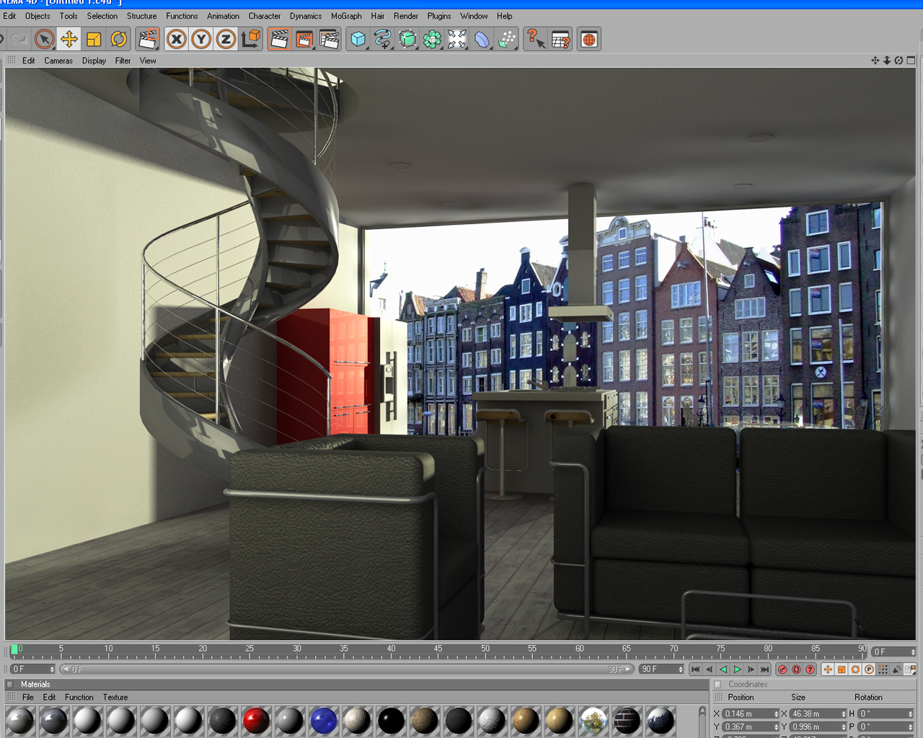923x738 pixels.
Task: Click the Size X stepper arrows
Action: point(843,713)
